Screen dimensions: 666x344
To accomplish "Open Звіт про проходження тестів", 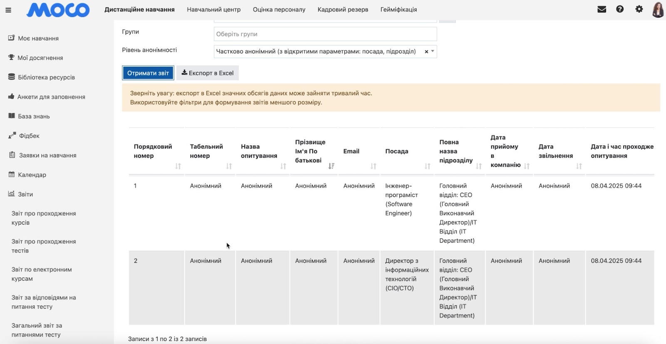I will coord(44,246).
